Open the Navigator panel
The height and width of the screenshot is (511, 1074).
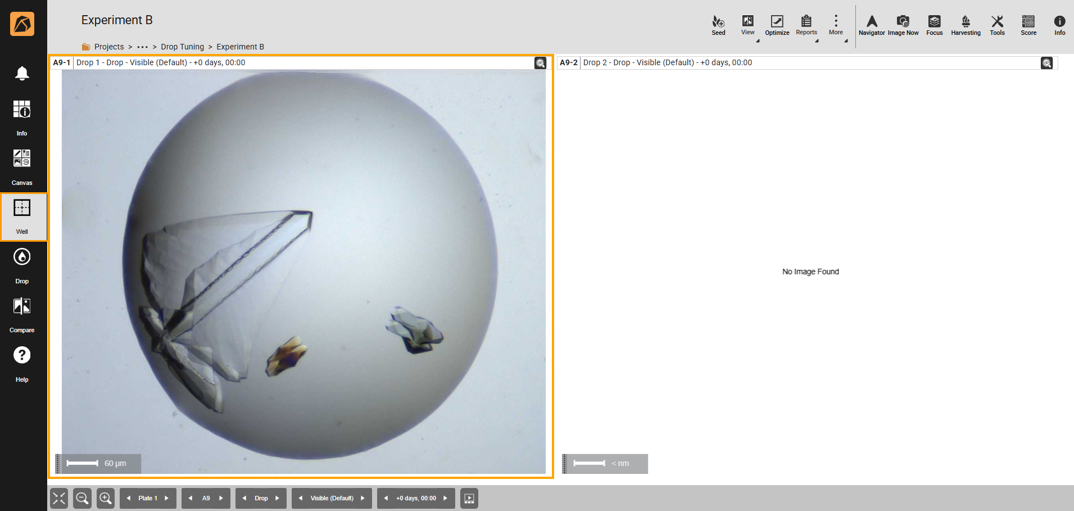(872, 25)
